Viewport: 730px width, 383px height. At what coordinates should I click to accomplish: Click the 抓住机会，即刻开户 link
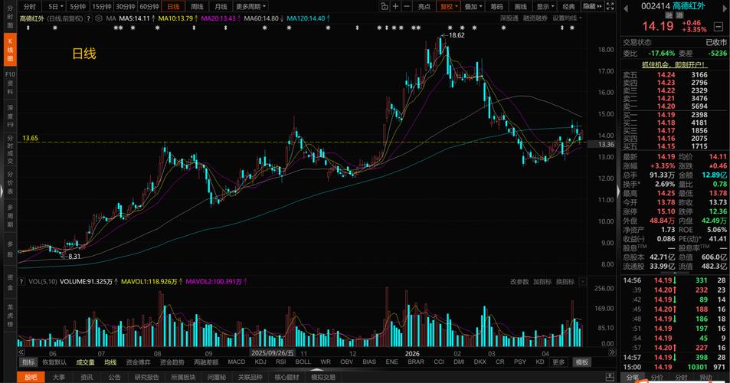coord(675,64)
